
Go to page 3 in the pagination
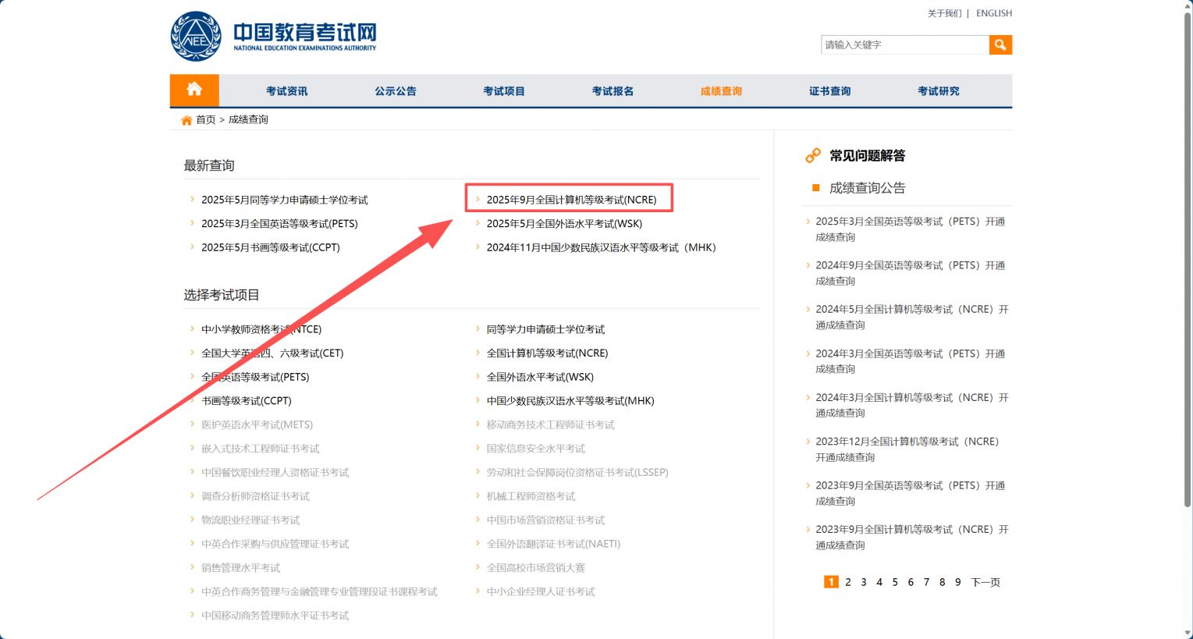tap(864, 582)
